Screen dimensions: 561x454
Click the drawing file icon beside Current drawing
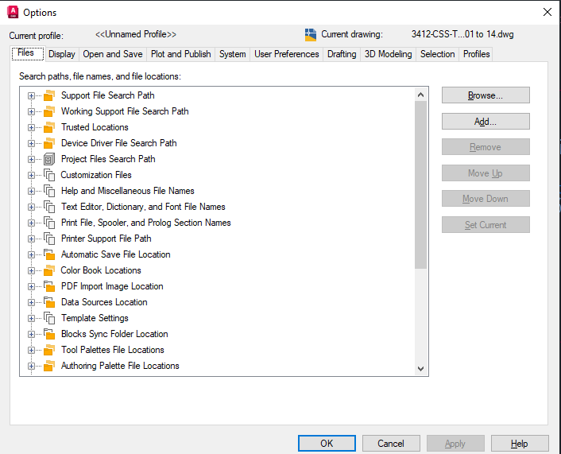click(x=311, y=34)
